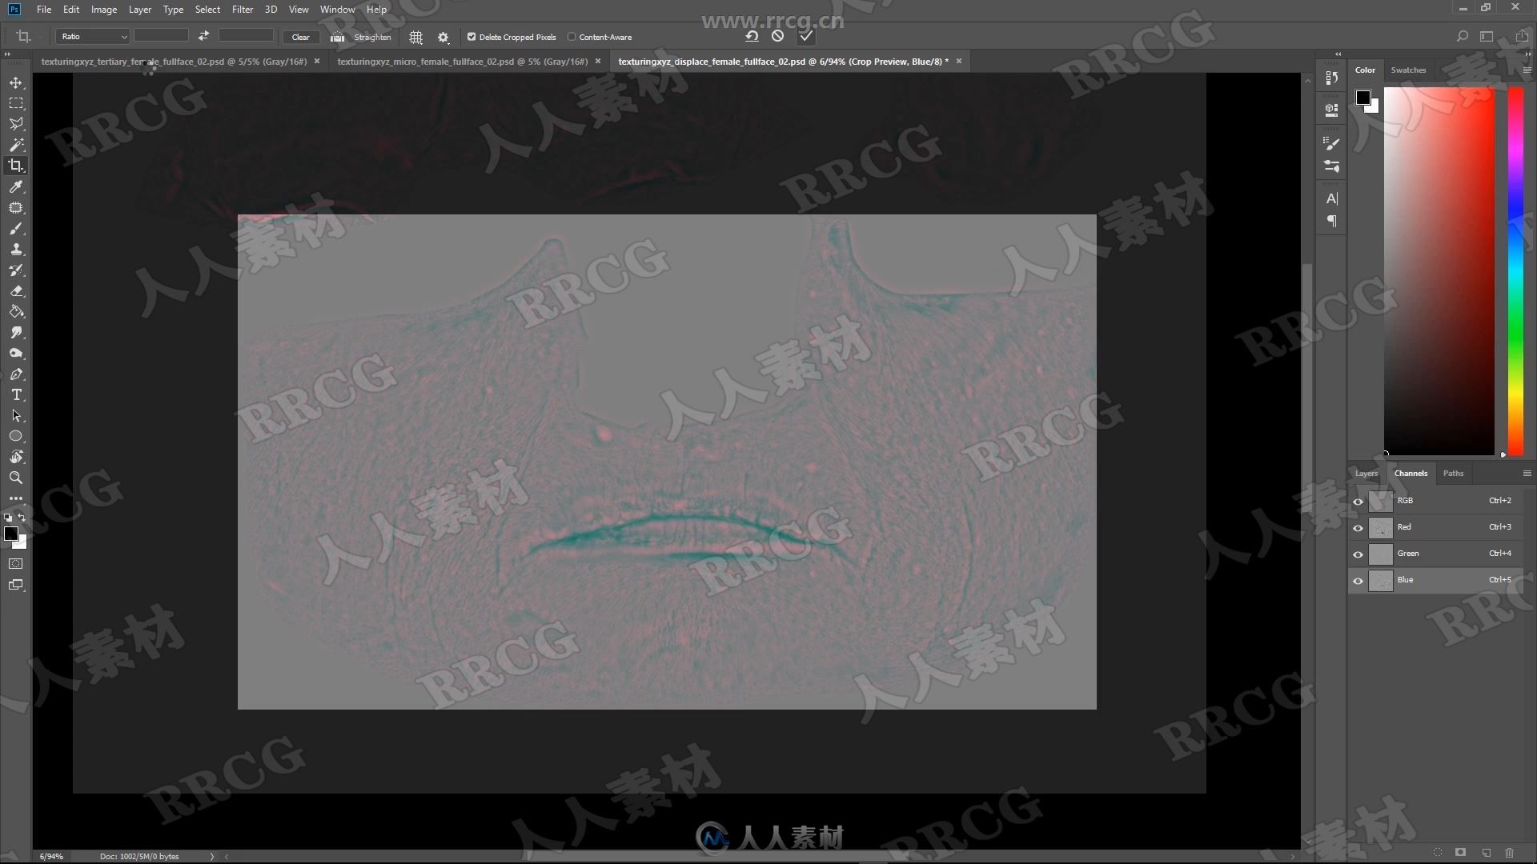Toggle RGB channel visibility

(1358, 500)
